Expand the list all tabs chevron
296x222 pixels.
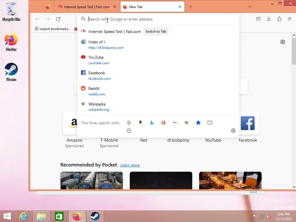point(250,7)
